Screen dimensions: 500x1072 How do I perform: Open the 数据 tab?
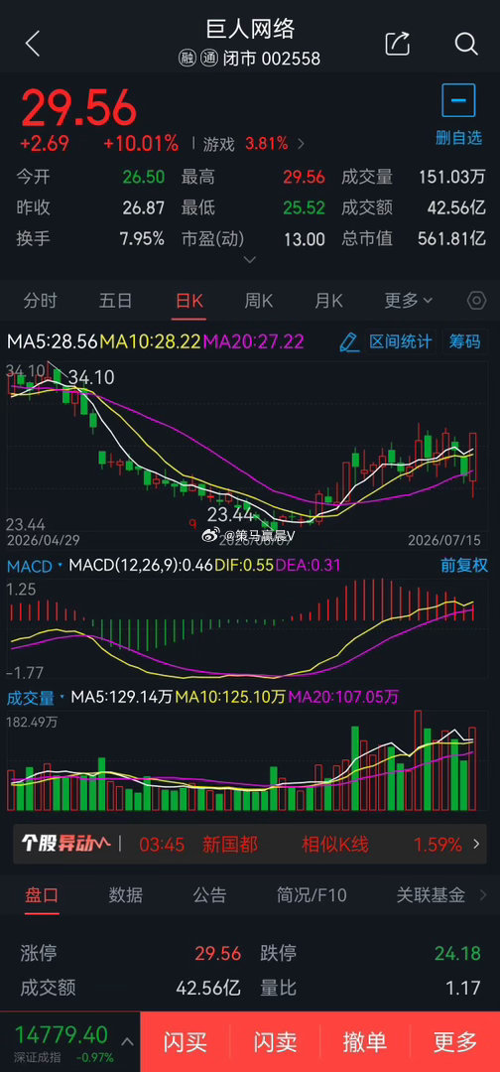(x=126, y=895)
